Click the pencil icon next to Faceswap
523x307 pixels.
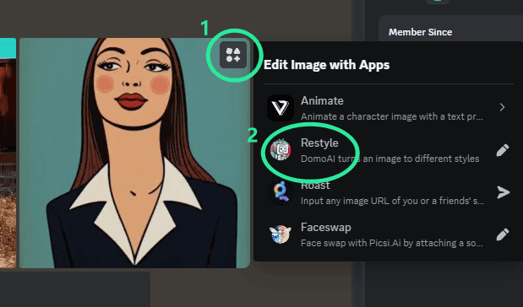[503, 234]
